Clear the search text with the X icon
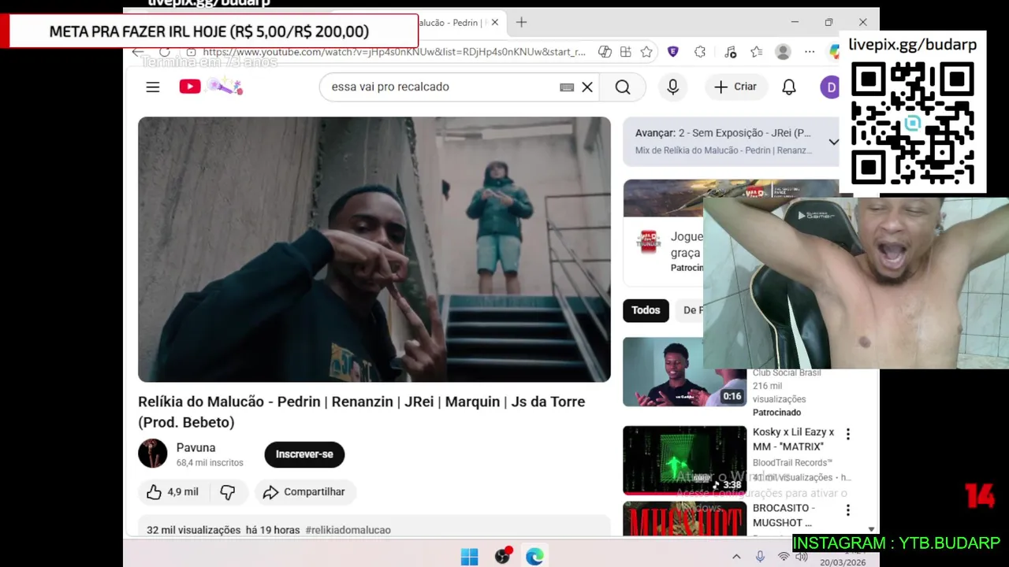This screenshot has width=1009, height=567. click(x=587, y=87)
